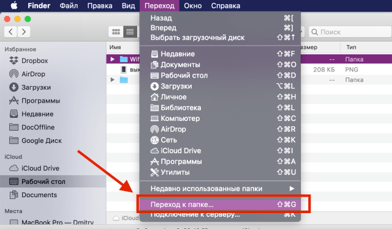Image resolution: width=392 pixels, height=229 pixels.
Task: Open the Правка menu
Action: 99,5
